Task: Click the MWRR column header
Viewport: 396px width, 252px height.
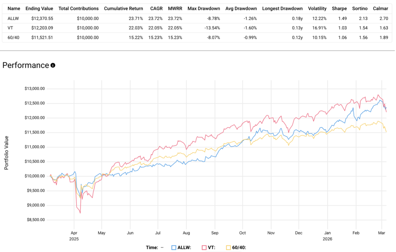Action: point(175,8)
